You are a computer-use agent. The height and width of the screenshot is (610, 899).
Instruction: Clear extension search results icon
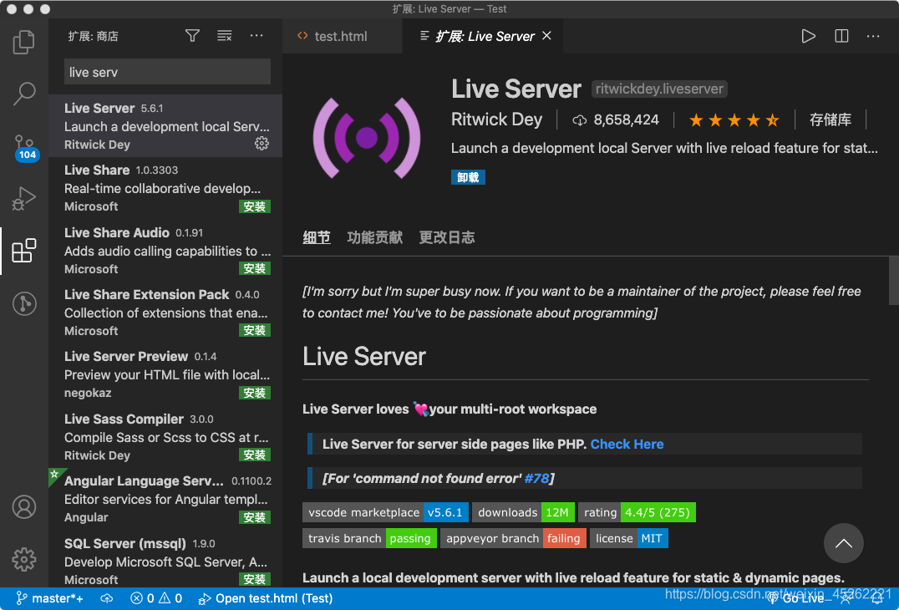click(224, 36)
